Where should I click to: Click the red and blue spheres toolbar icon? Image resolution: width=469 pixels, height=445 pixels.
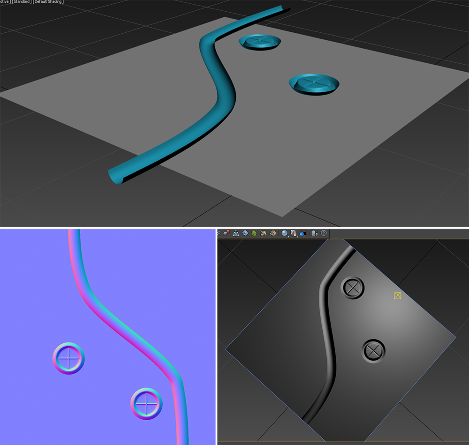pos(227,233)
